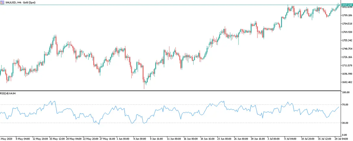Click the 12 May 20:00 date label
353x141 pixels.
pyautogui.click(x=40, y=138)
